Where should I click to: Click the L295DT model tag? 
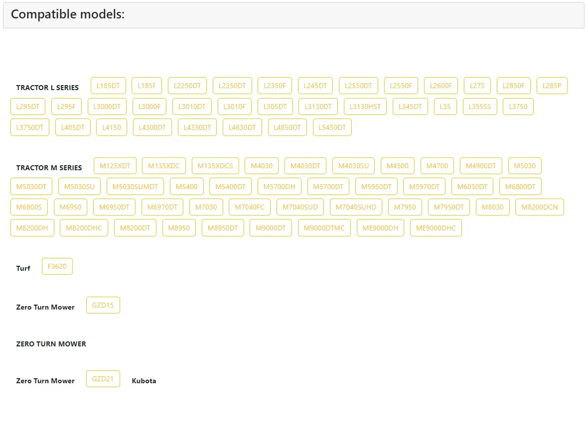tap(28, 107)
